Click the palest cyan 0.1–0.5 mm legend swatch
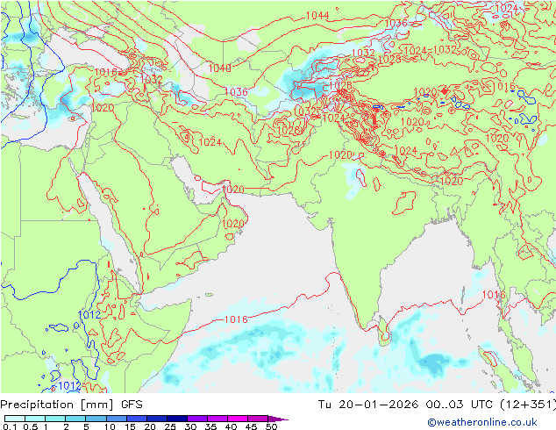The height and width of the screenshot is (430, 556). coord(15,419)
